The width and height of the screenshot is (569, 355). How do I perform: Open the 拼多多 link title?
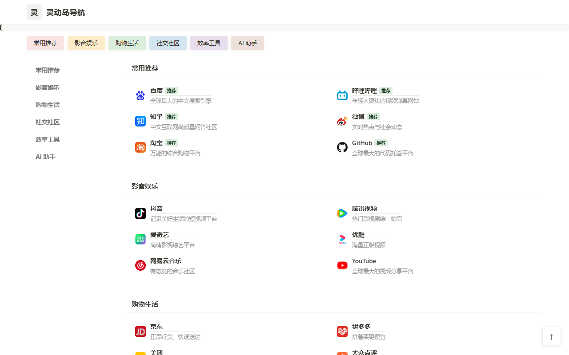pos(361,327)
